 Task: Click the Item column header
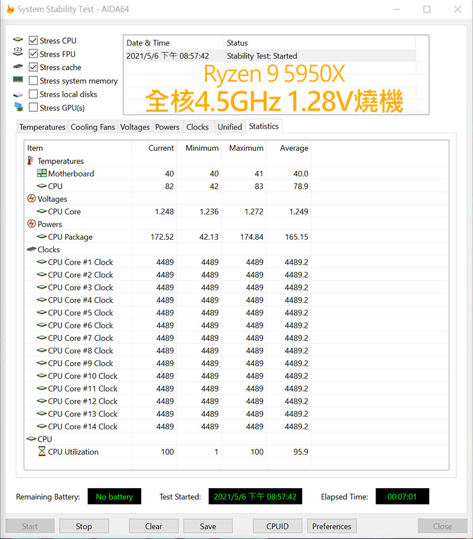tap(78, 148)
